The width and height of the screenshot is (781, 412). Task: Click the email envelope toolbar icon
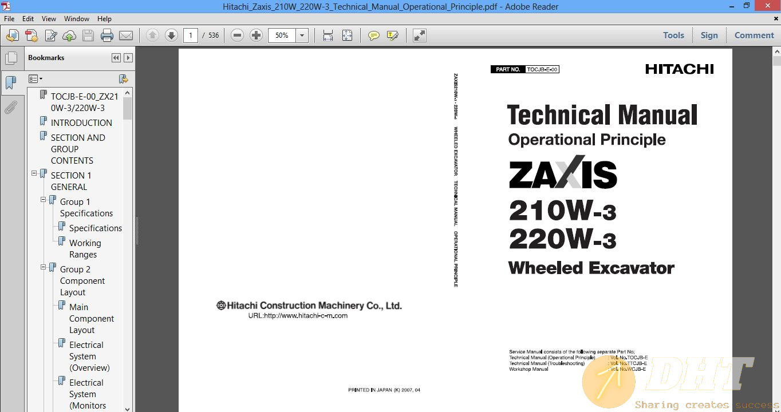tap(126, 35)
